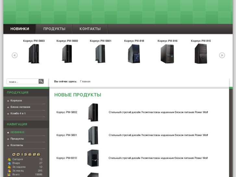Open Корпус PW-816 carousel thumbnail
This screenshot has width=236, height=177.
pos(167,54)
